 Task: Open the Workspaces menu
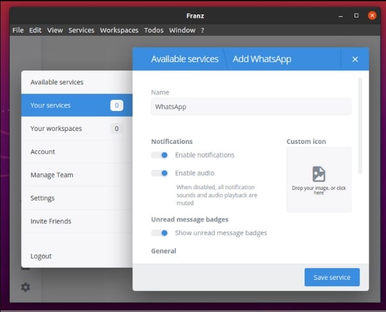(119, 30)
